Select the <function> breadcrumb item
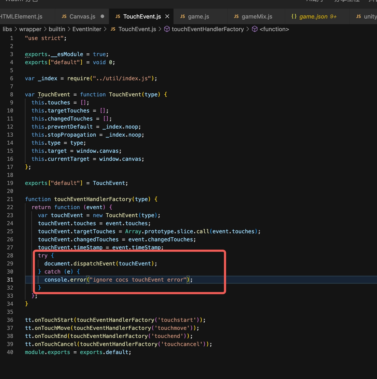Image resolution: width=377 pixels, height=379 pixels. pos(274,29)
